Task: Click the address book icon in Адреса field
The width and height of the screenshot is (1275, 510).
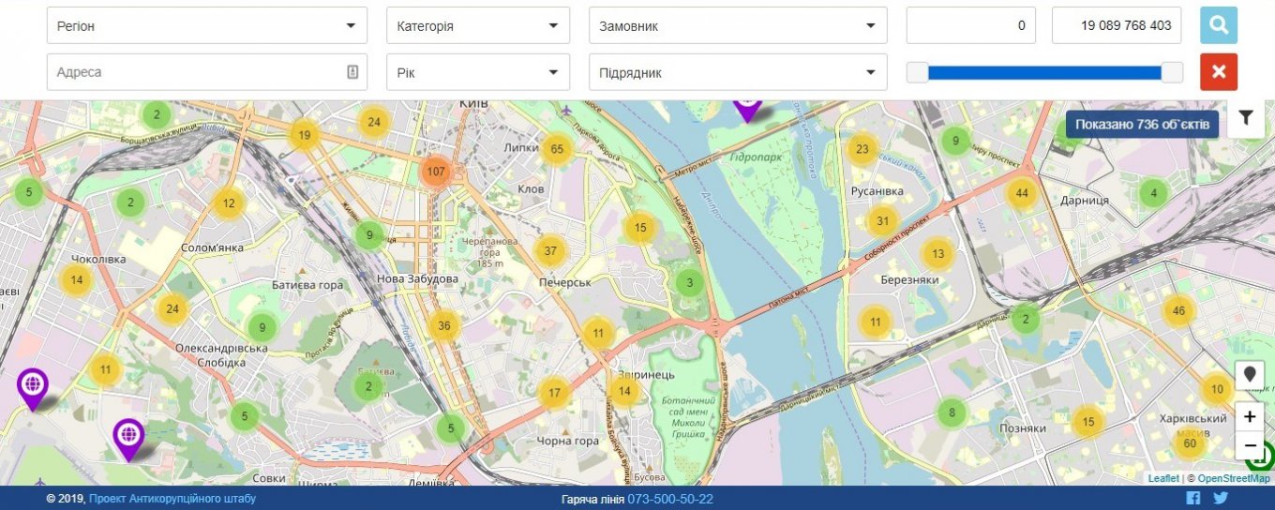Action: click(x=352, y=72)
